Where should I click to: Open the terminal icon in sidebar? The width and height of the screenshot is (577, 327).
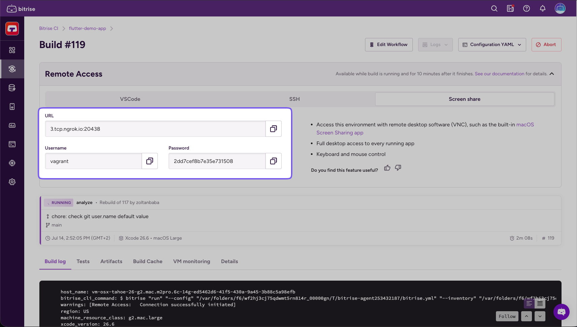(12, 144)
